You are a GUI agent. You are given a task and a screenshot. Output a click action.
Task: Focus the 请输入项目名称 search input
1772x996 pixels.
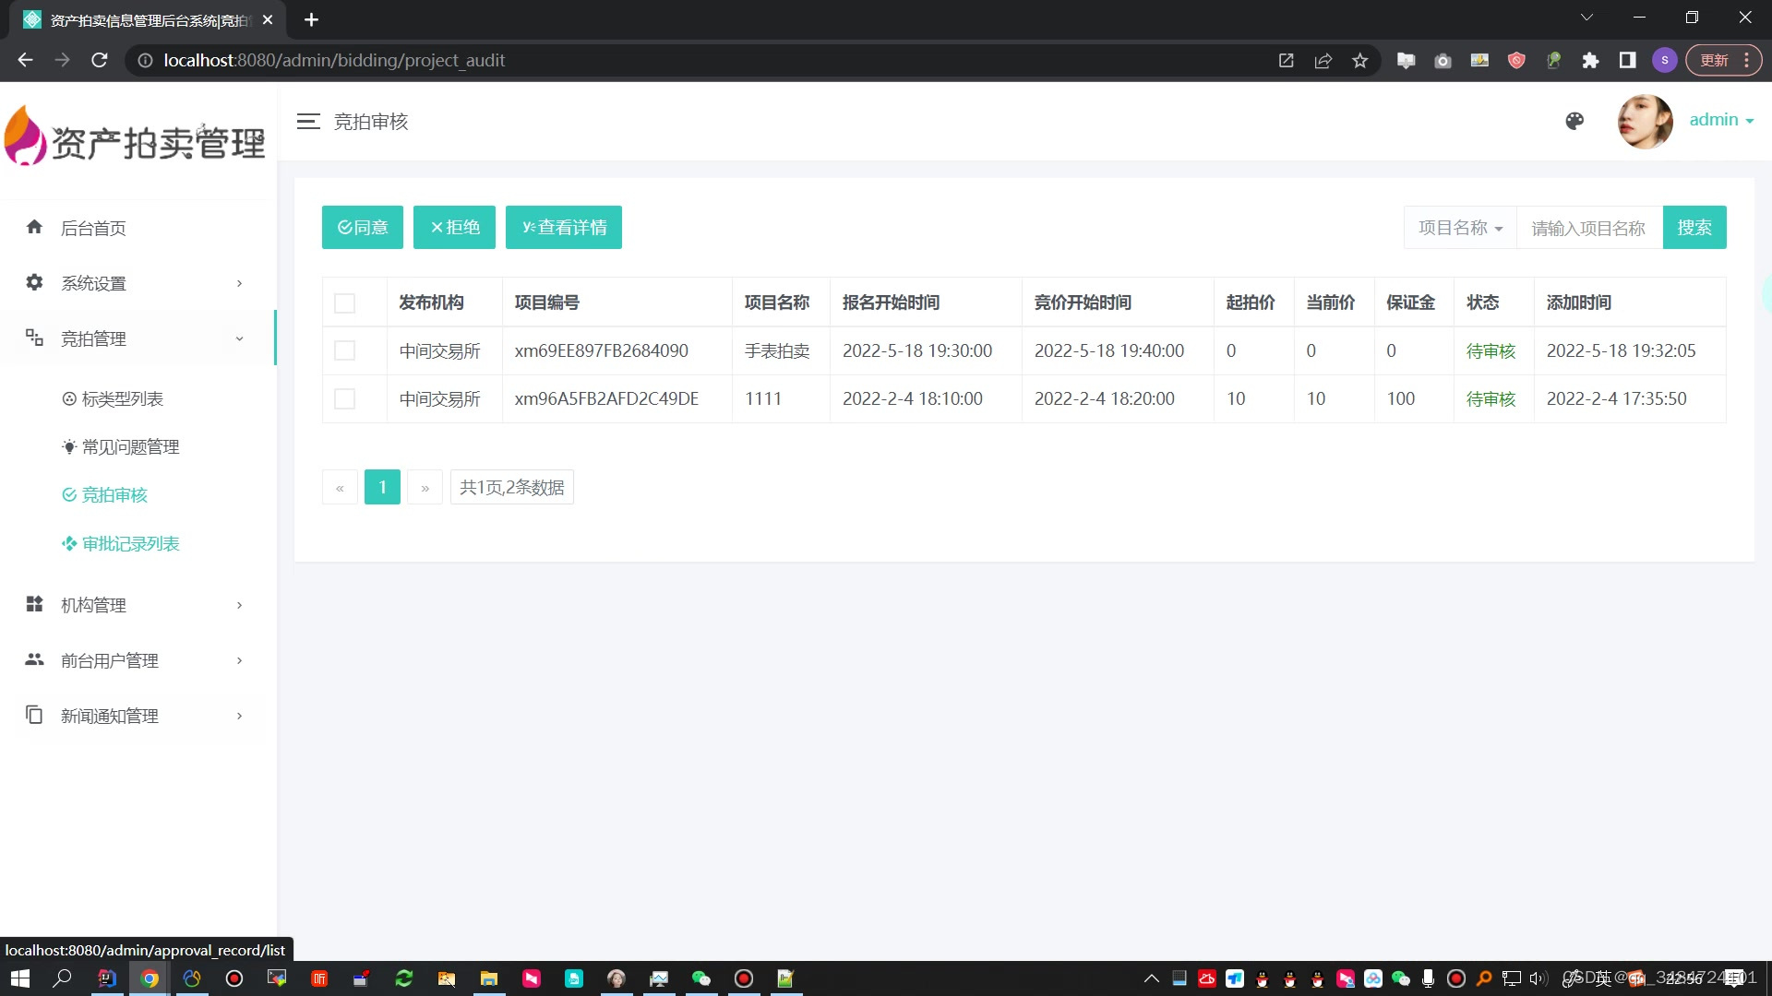point(1588,228)
